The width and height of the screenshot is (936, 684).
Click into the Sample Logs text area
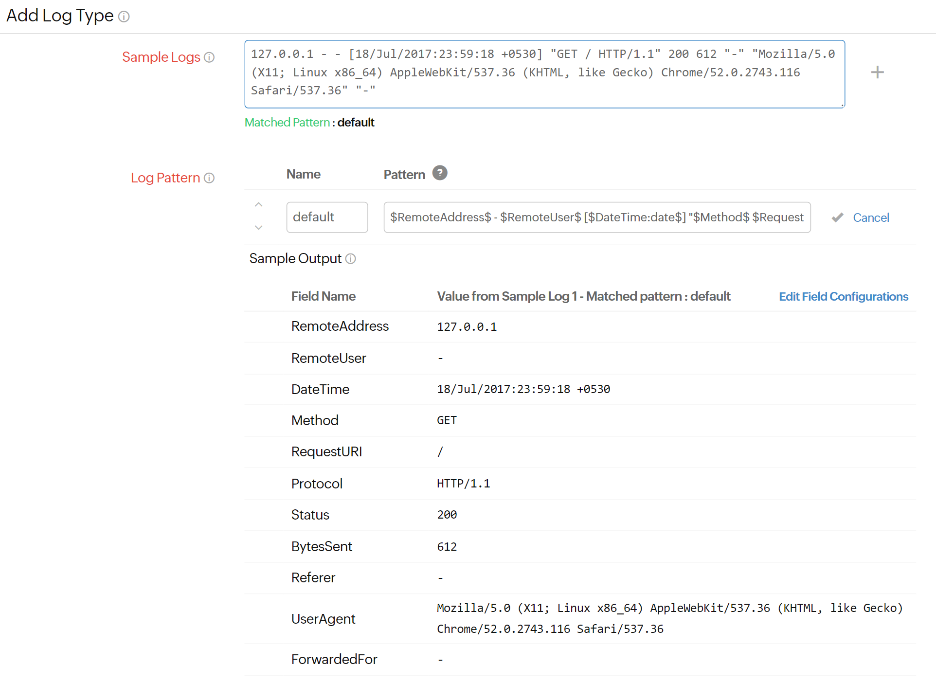click(544, 74)
